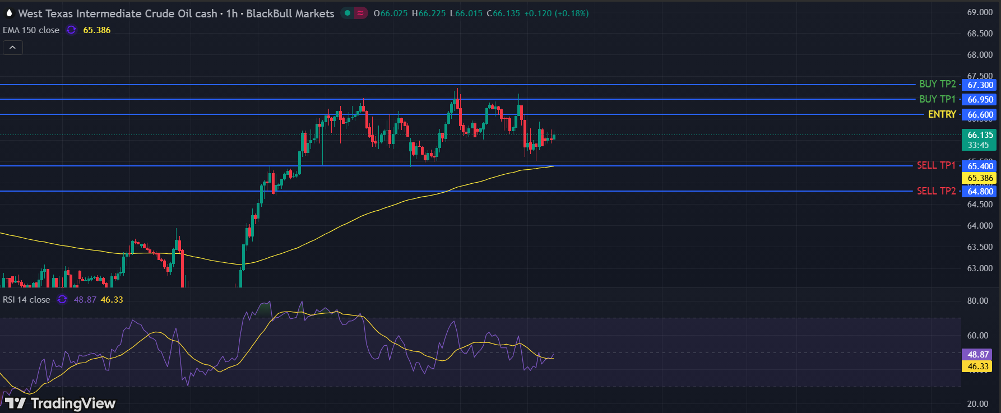Image resolution: width=1001 pixels, height=413 pixels.
Task: Select the SELL TP1 line label
Action: pyautogui.click(x=936, y=165)
